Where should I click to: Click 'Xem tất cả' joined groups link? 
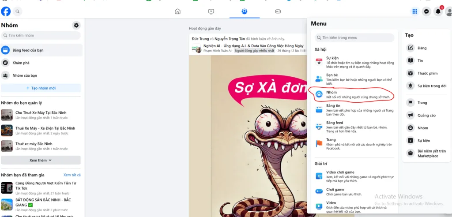(x=72, y=175)
